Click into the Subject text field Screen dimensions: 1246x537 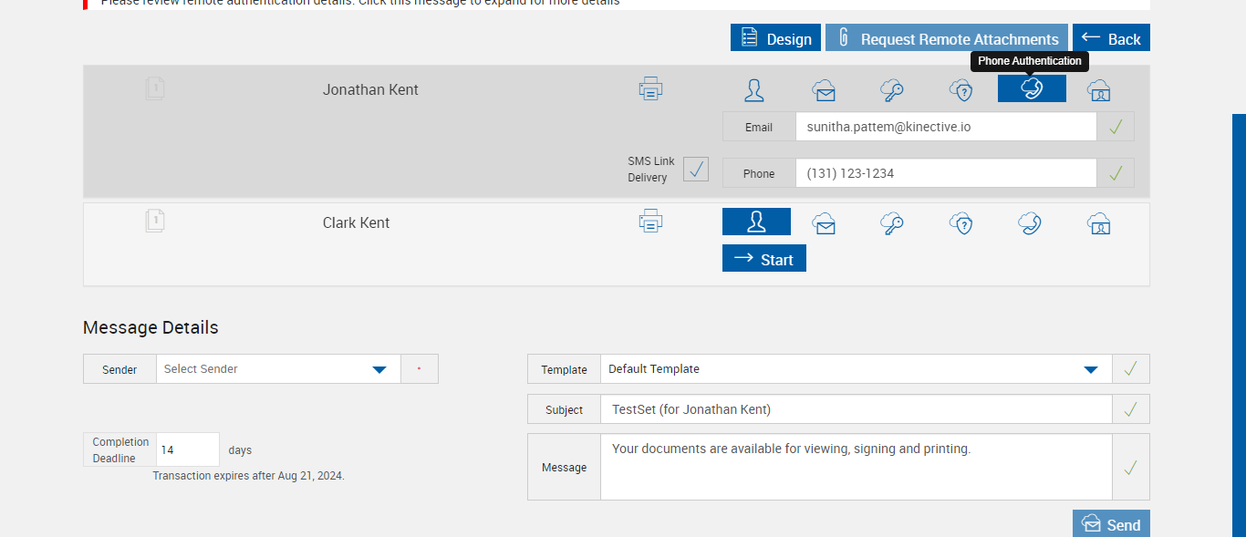tap(856, 409)
